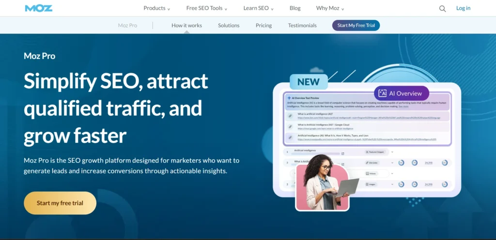Expand the Videos row chevron

392,173
